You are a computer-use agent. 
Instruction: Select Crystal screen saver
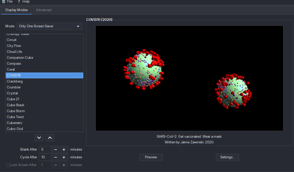pos(44,93)
